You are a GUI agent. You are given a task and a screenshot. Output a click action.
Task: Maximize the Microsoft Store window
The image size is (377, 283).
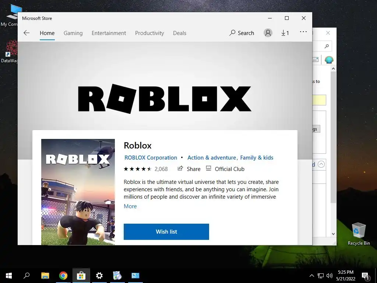click(286, 18)
